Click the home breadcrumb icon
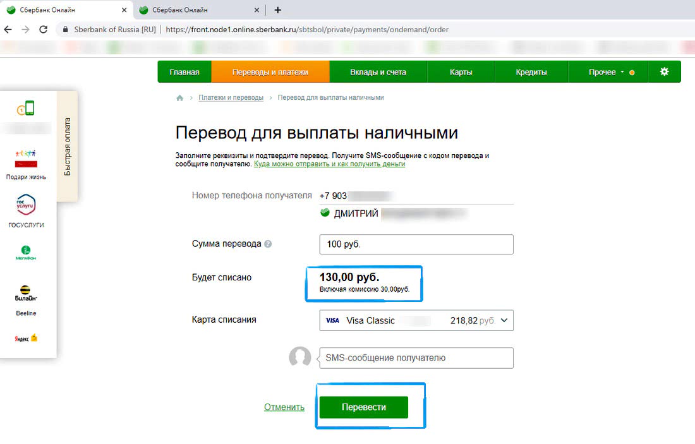695x444 pixels. pos(180,98)
